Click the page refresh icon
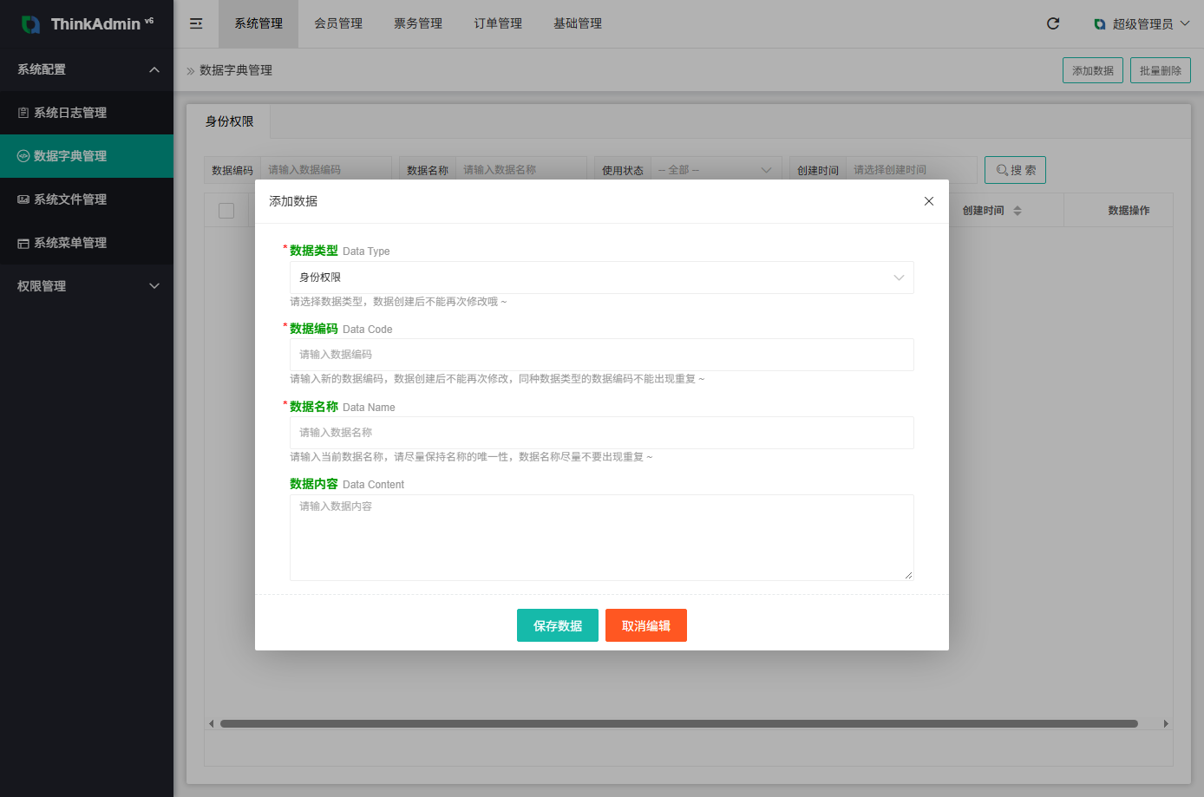The height and width of the screenshot is (797, 1204). (1053, 23)
